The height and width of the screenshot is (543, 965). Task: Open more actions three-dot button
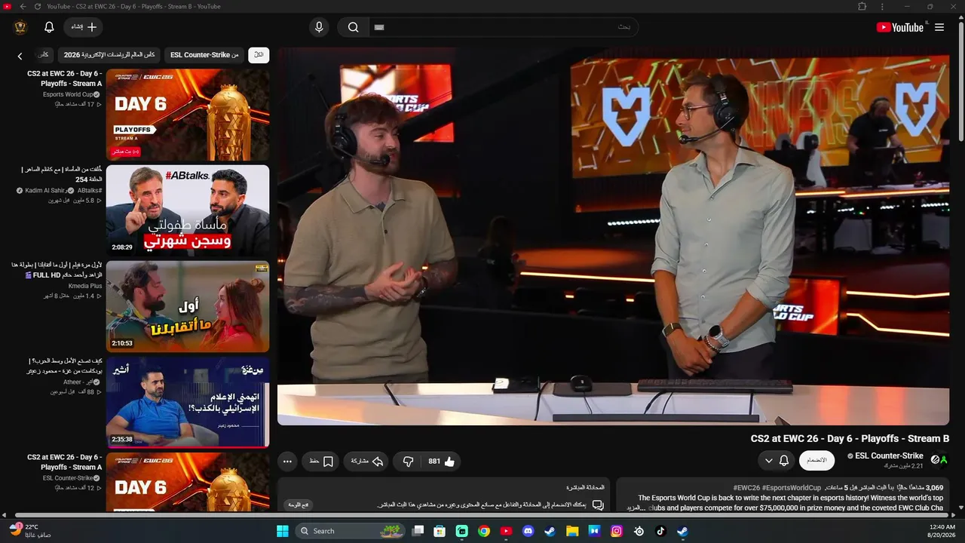(x=287, y=462)
